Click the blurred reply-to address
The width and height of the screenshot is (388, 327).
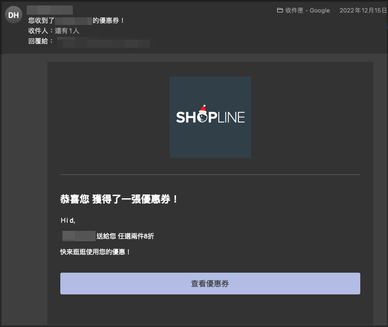103,42
